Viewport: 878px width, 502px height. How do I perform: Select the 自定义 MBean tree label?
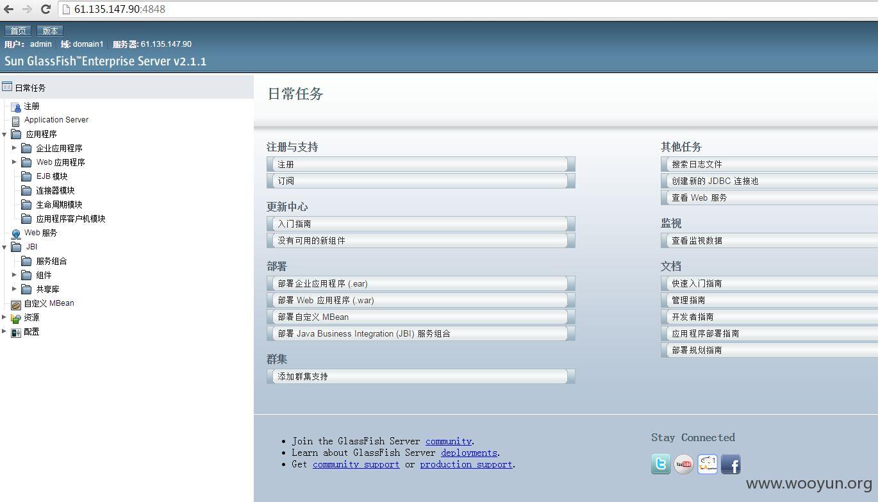(x=49, y=303)
